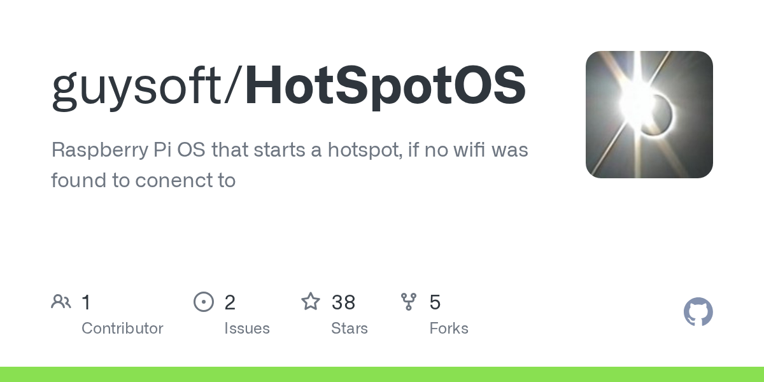This screenshot has width=764, height=382.
Task: Click the Contributor people icon
Action: (61, 302)
